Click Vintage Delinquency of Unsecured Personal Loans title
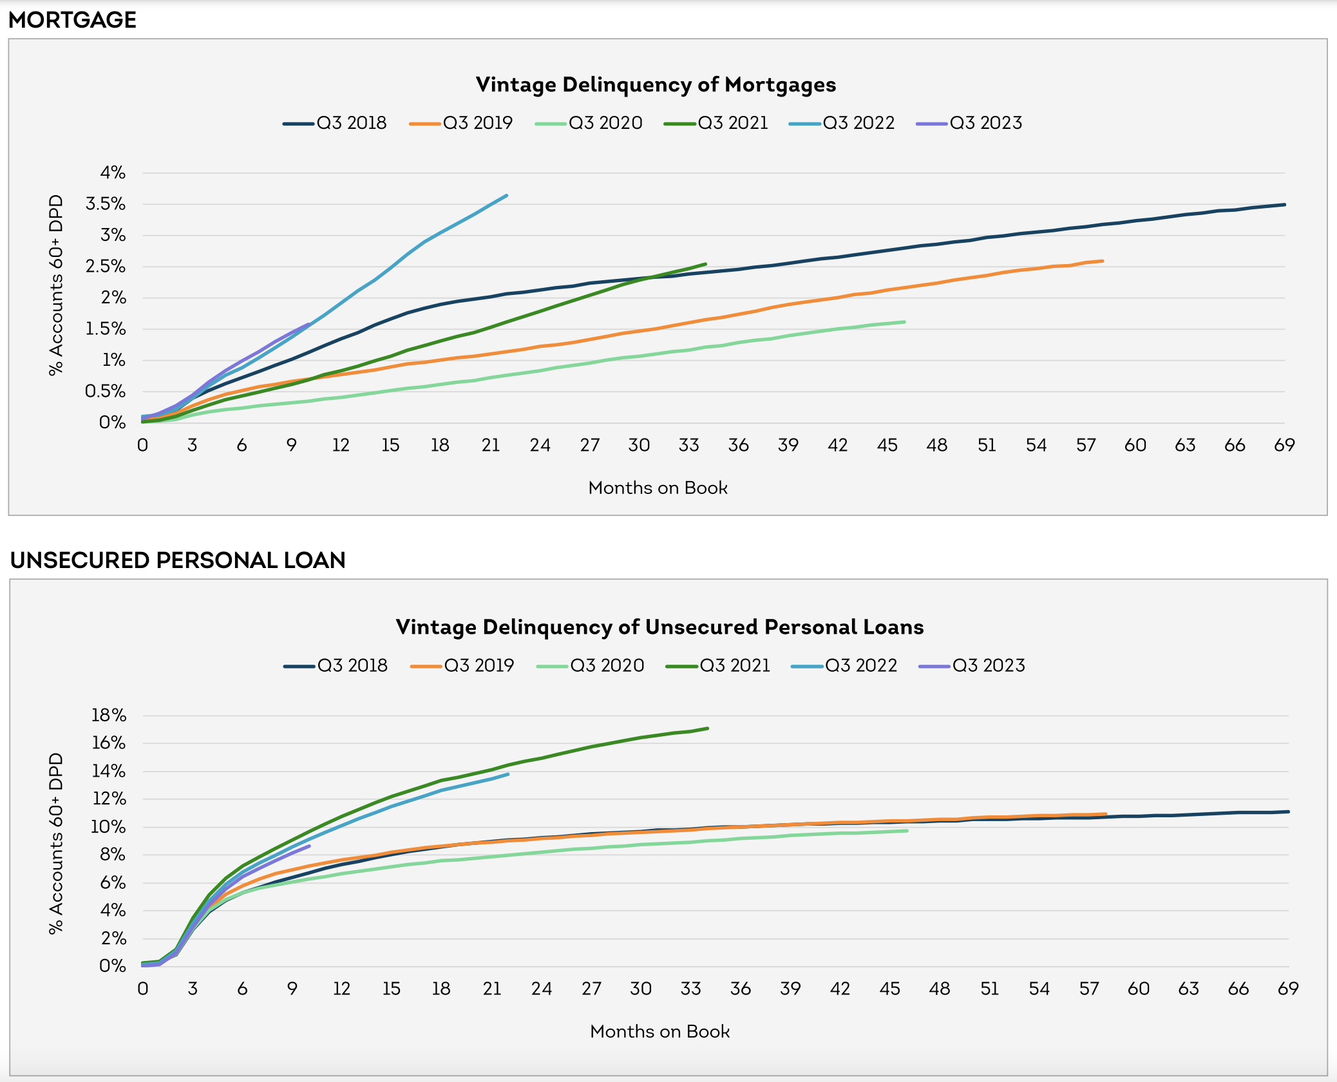 659,627
